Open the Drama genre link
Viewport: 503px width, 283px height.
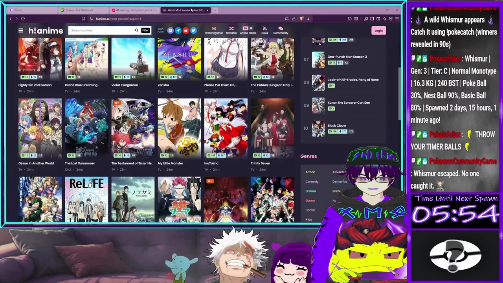[x=310, y=191]
